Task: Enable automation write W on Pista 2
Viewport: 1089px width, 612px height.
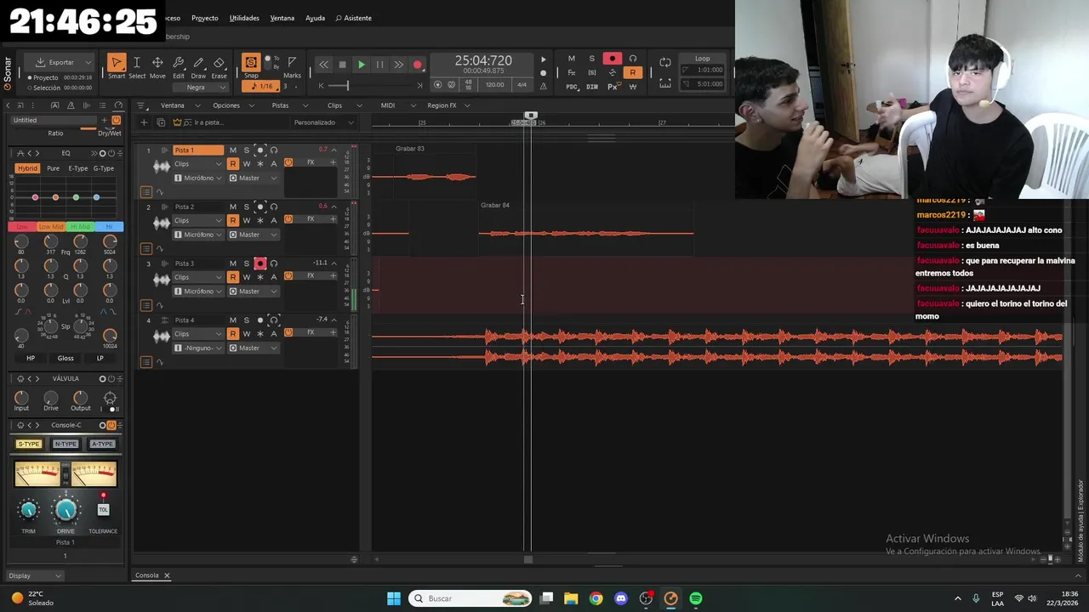Action: [246, 220]
